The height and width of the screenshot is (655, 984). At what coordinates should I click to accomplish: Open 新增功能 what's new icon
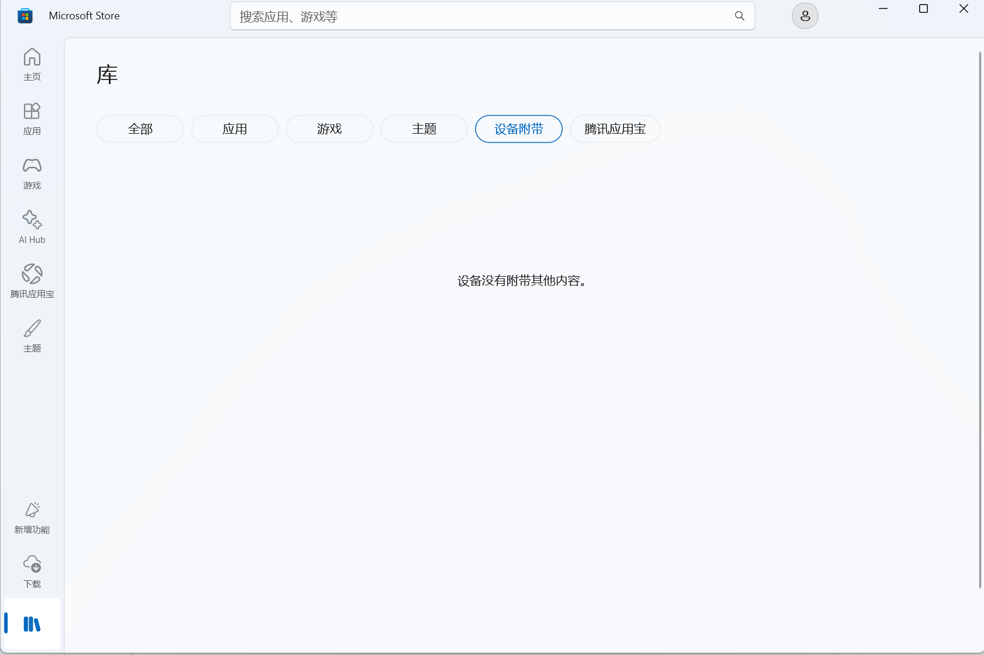pos(32,517)
